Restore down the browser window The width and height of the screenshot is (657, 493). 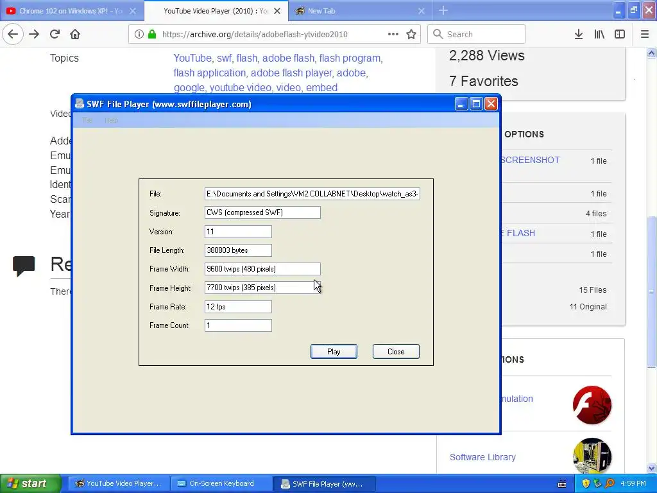click(634, 10)
